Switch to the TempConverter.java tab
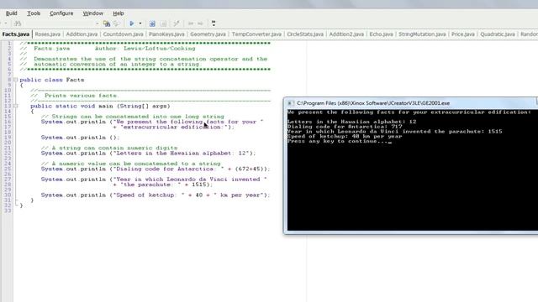The image size is (538, 302). [256, 34]
